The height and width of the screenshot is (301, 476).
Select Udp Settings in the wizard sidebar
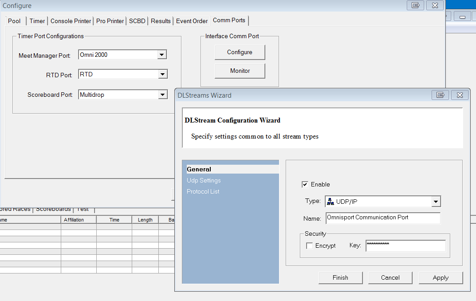point(204,180)
